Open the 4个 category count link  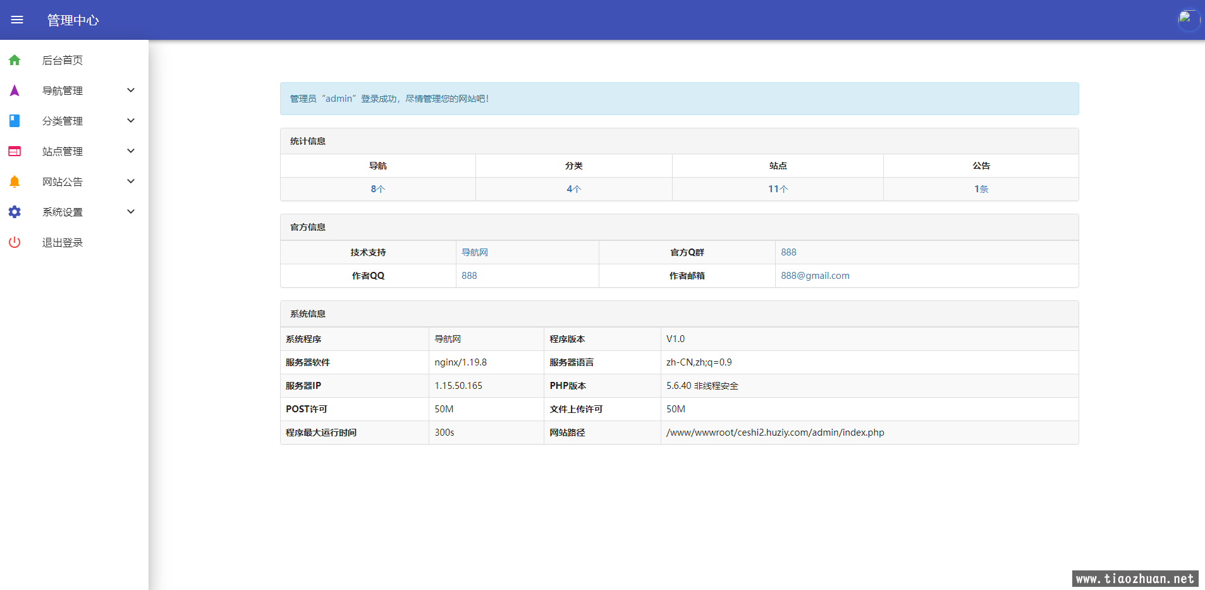click(573, 189)
